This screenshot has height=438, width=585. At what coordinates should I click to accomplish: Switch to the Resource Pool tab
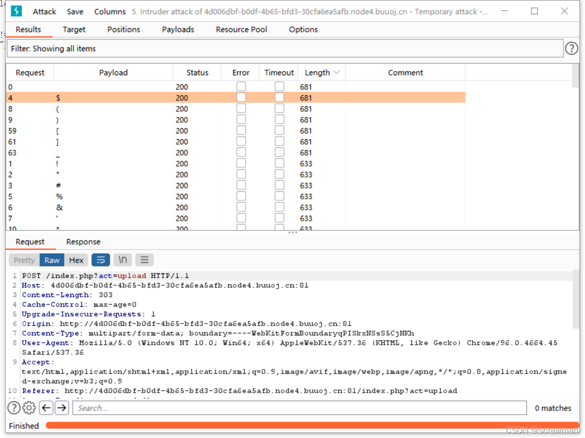pos(241,30)
